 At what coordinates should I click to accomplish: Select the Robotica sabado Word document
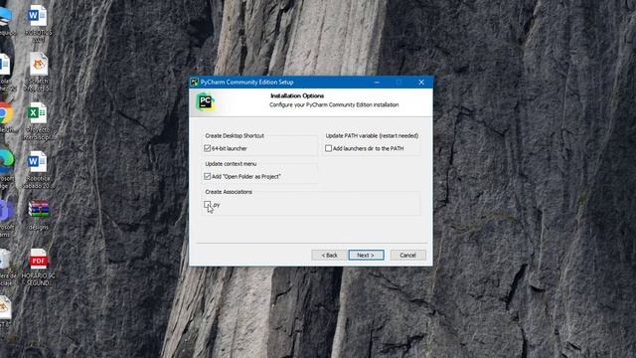coord(38,170)
